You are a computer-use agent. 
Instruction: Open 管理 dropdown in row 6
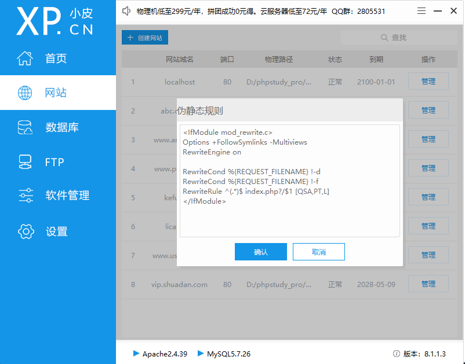(428, 226)
